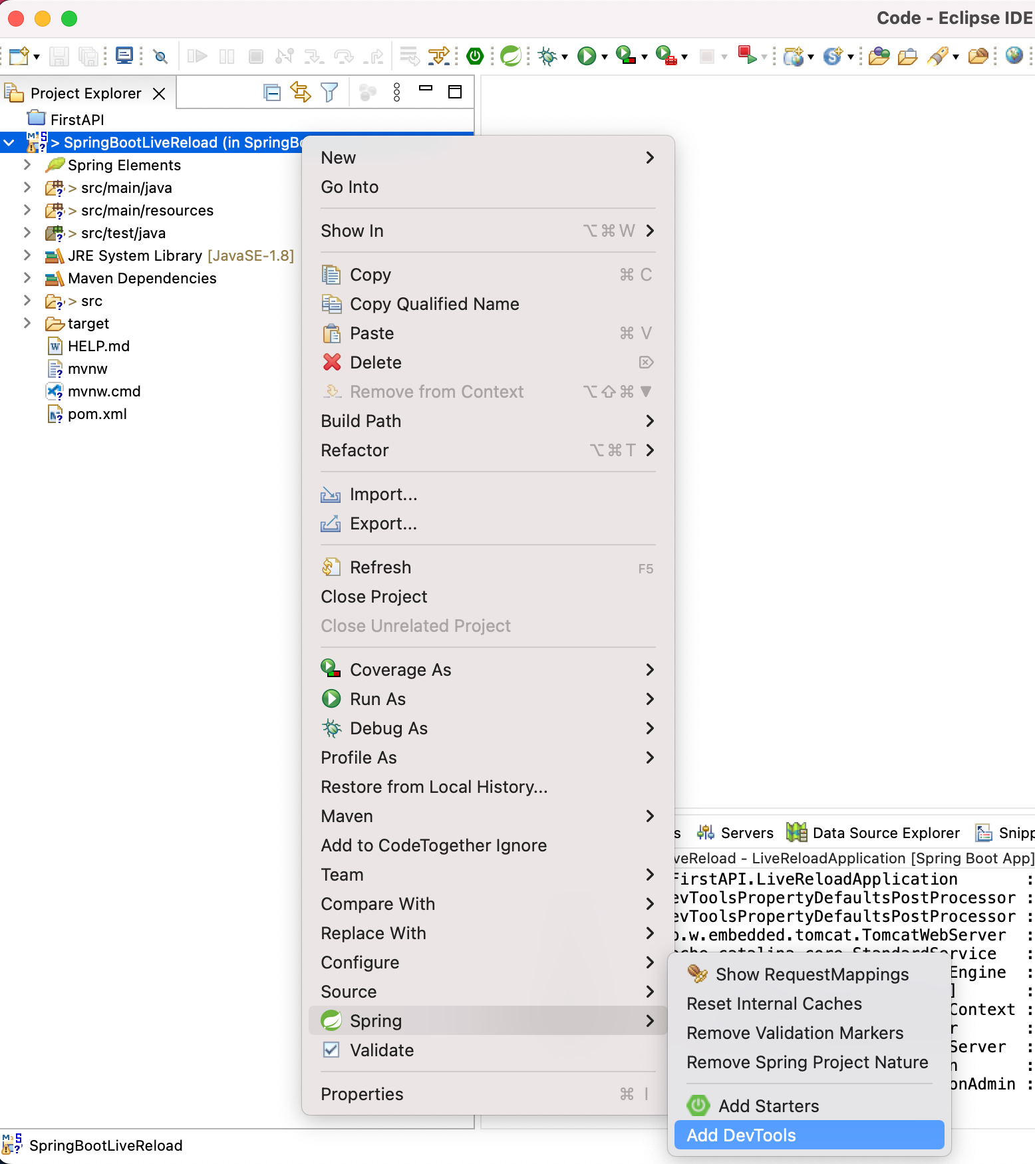This screenshot has height=1164, width=1035.
Task: Select pom.xml in Project Explorer
Action: click(87, 414)
